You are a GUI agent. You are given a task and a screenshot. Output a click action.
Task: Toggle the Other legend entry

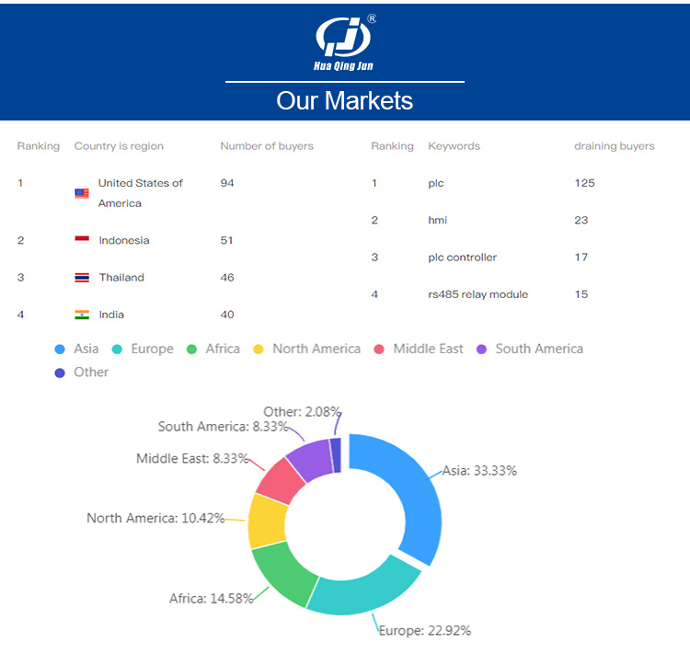81,373
